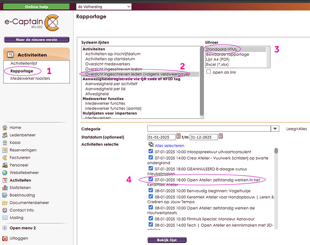Uncheck the Eenvoudig beginnen: Vogelhuisje activity
This screenshot has width=310, height=245.
coord(151,191)
